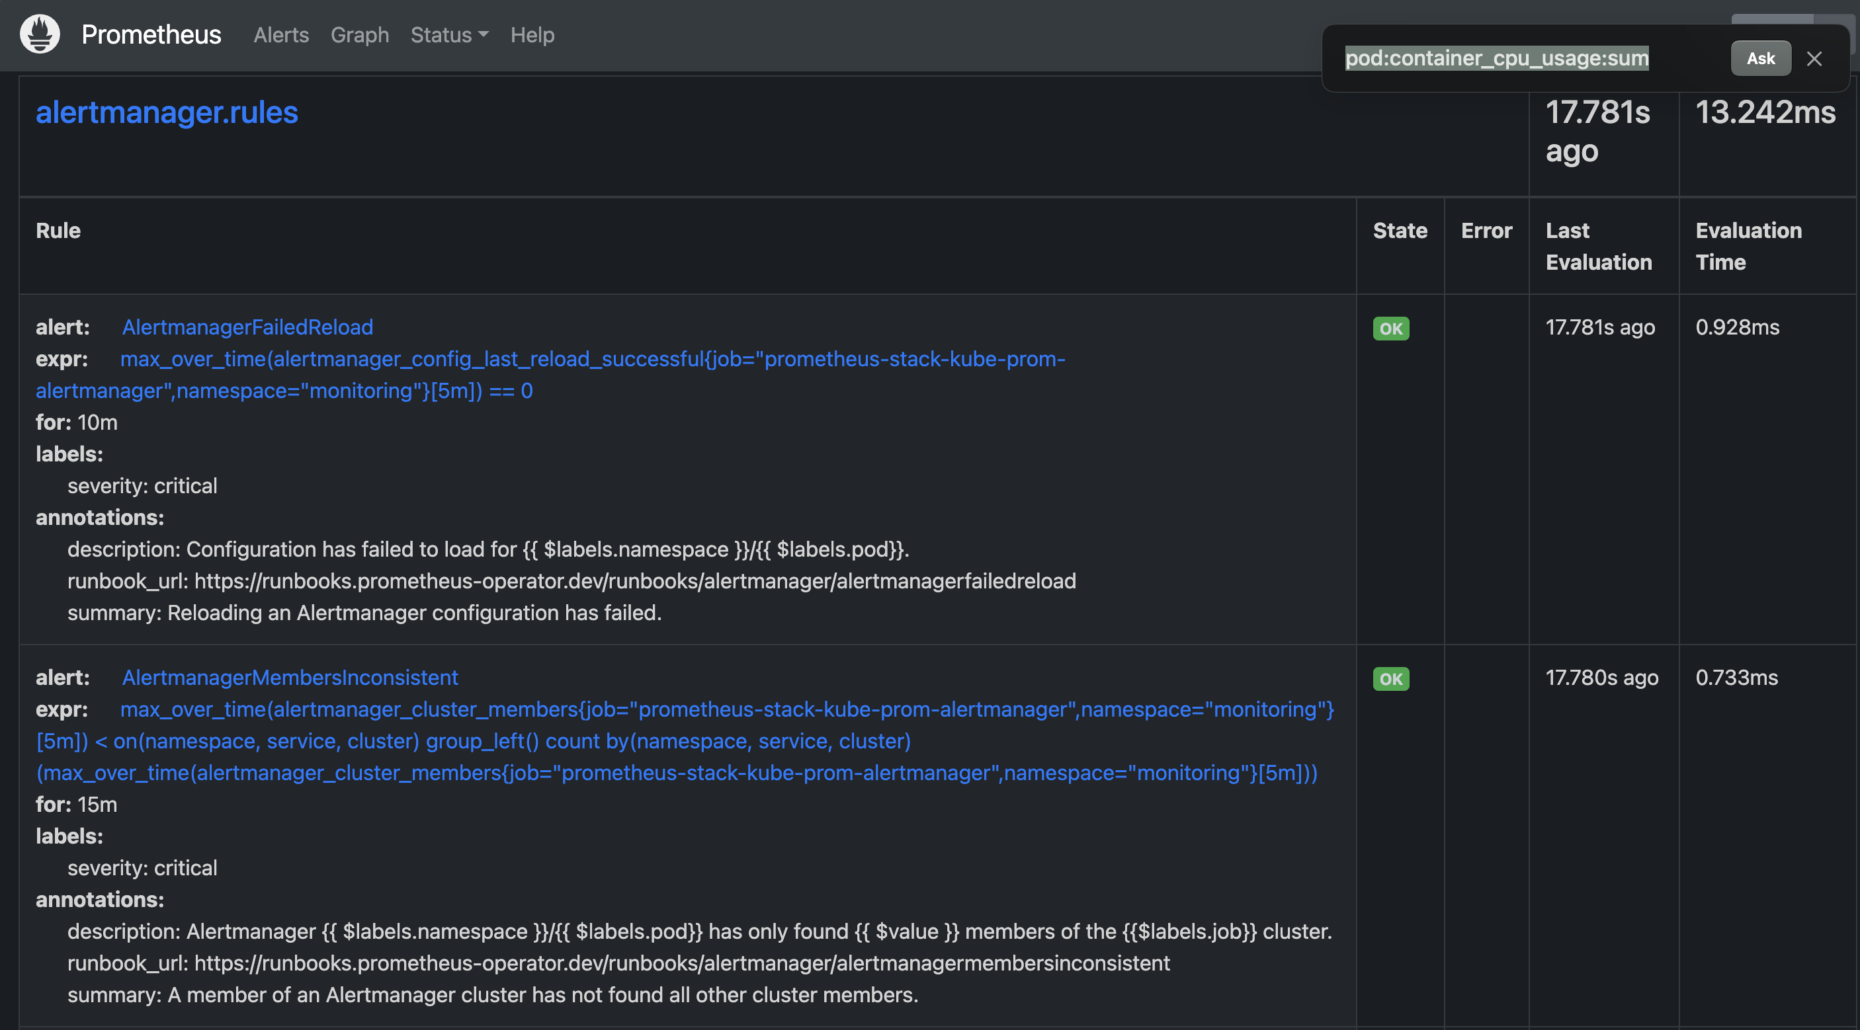
Task: Click the Evaluation Time column header
Action: 1748,245
